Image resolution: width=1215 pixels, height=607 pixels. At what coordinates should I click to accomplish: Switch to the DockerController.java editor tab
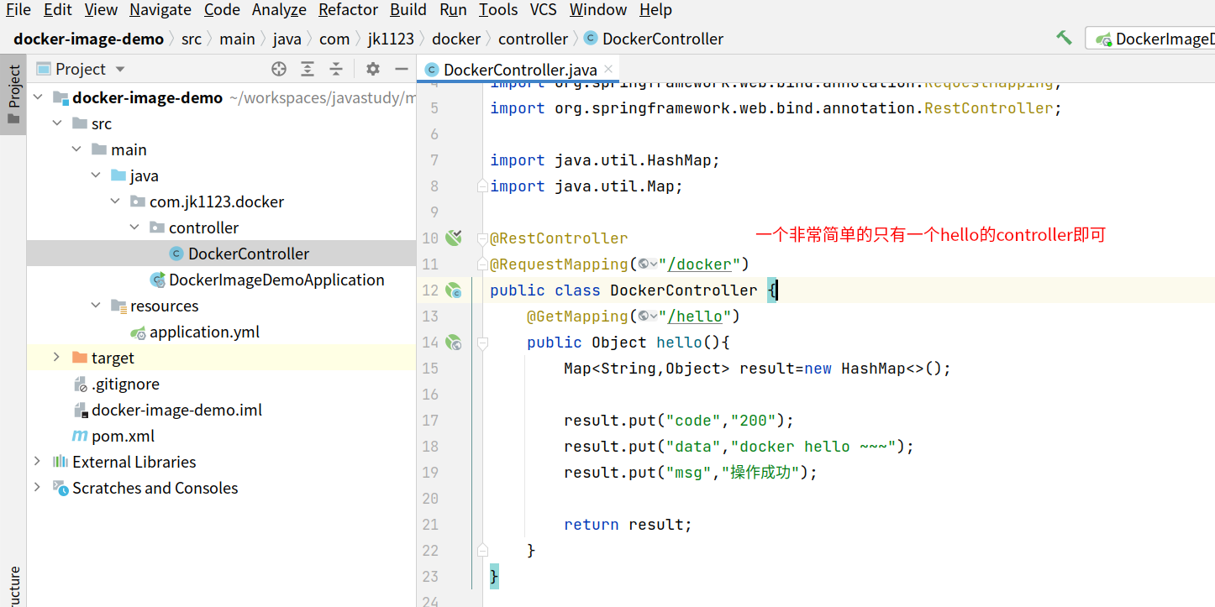point(518,69)
